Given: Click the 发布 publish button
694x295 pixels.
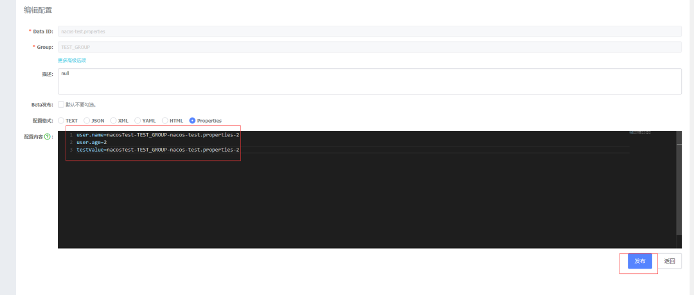Looking at the screenshot, I should coord(639,262).
